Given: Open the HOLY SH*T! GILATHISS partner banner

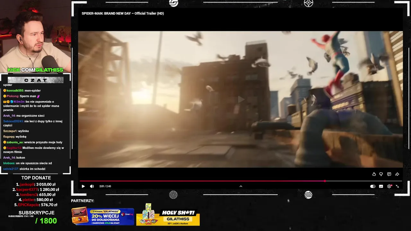Looking at the screenshot, I should pos(168,215).
